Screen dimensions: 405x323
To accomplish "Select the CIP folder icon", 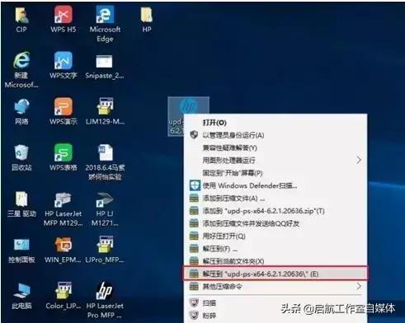I will pyautogui.click(x=21, y=20).
